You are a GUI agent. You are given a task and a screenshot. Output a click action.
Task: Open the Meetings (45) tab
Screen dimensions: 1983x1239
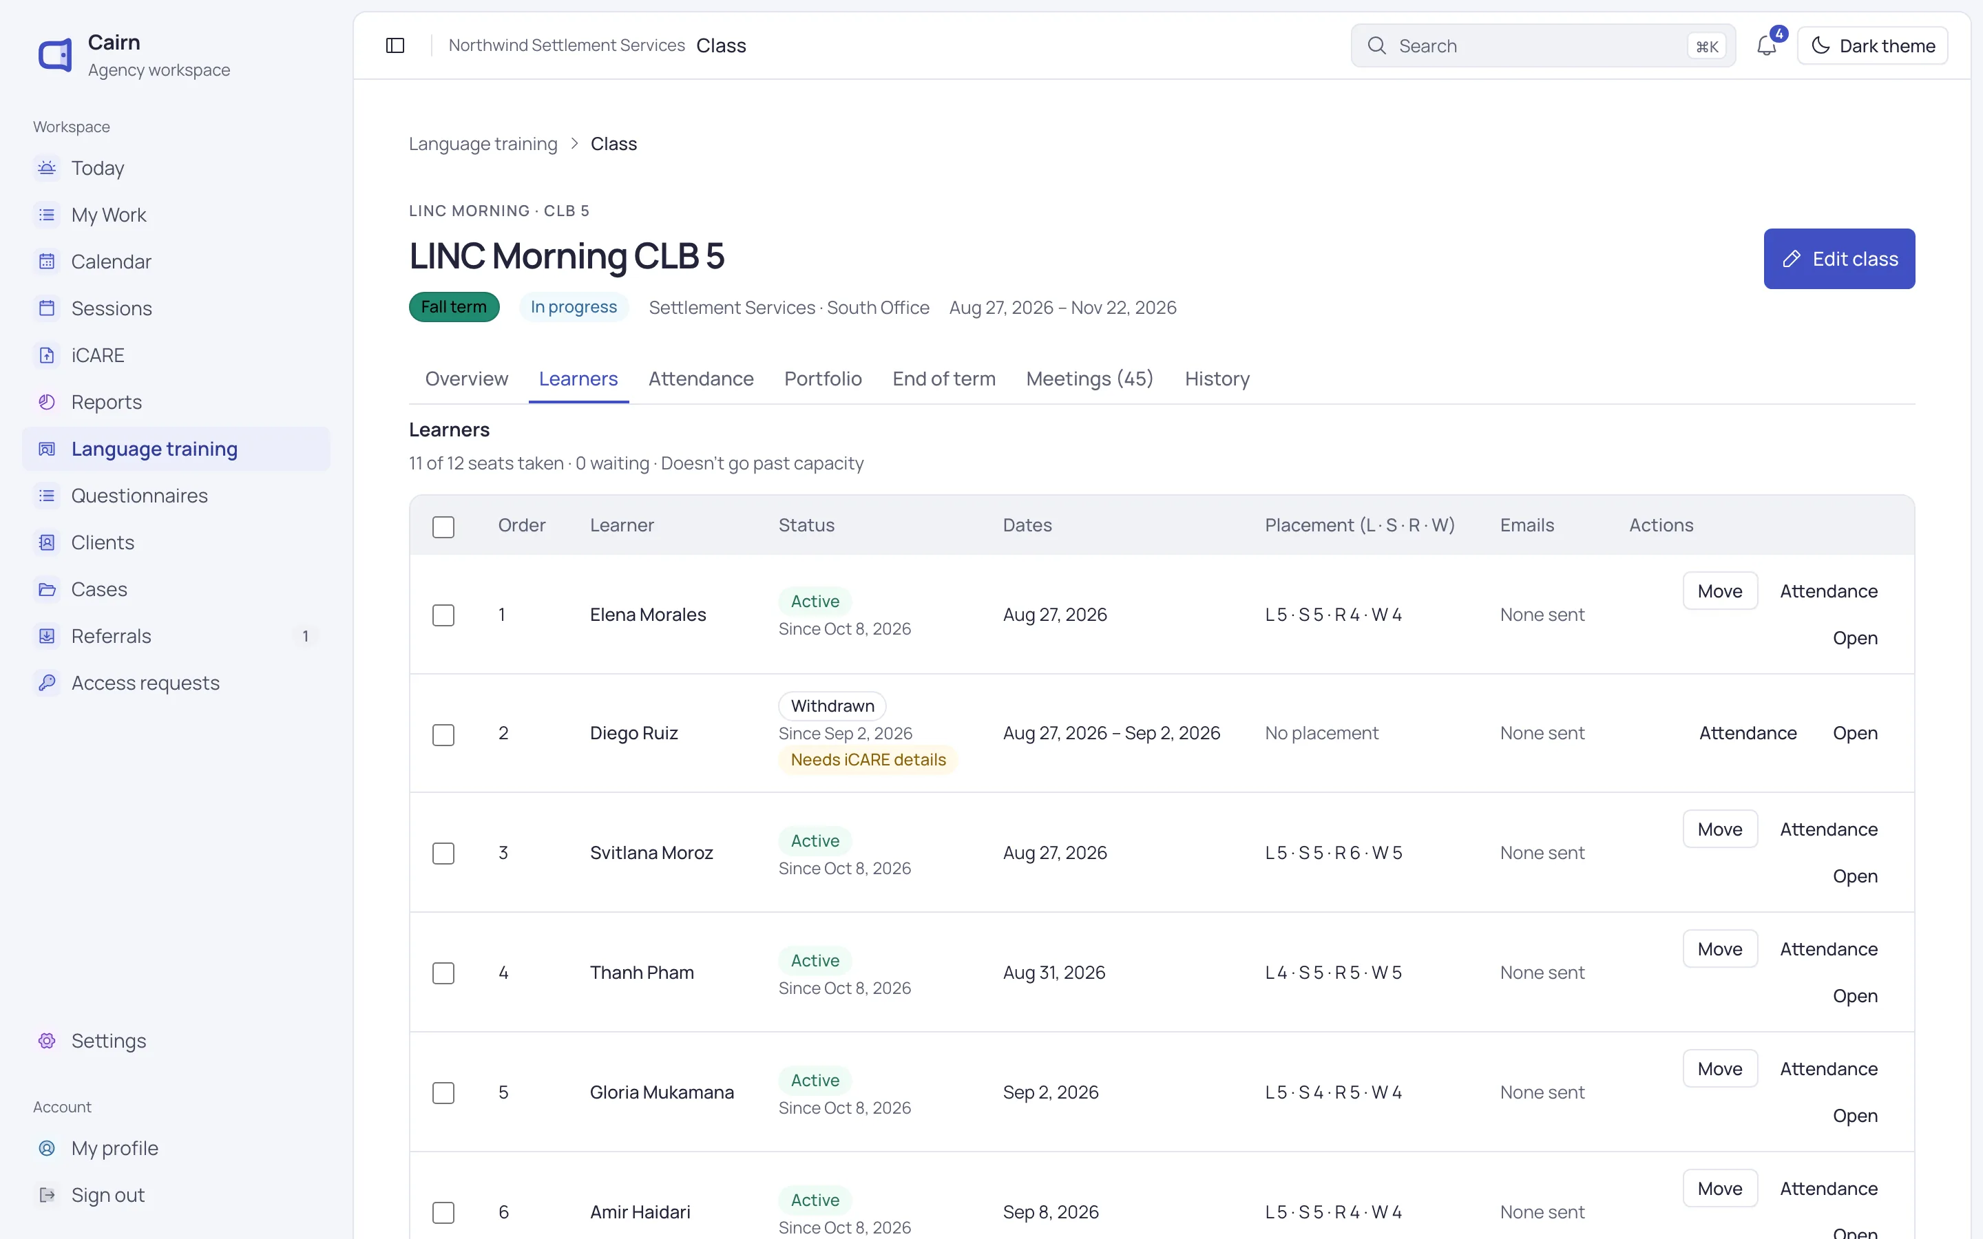[1089, 379]
